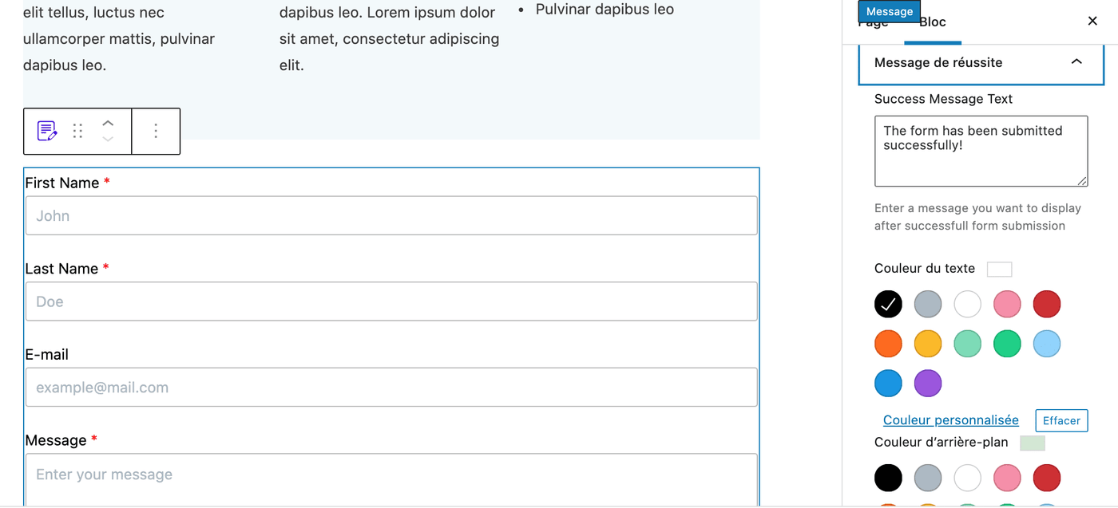The image size is (1118, 508).
Task: Choose the red background color swatch
Action: [x=1047, y=477]
